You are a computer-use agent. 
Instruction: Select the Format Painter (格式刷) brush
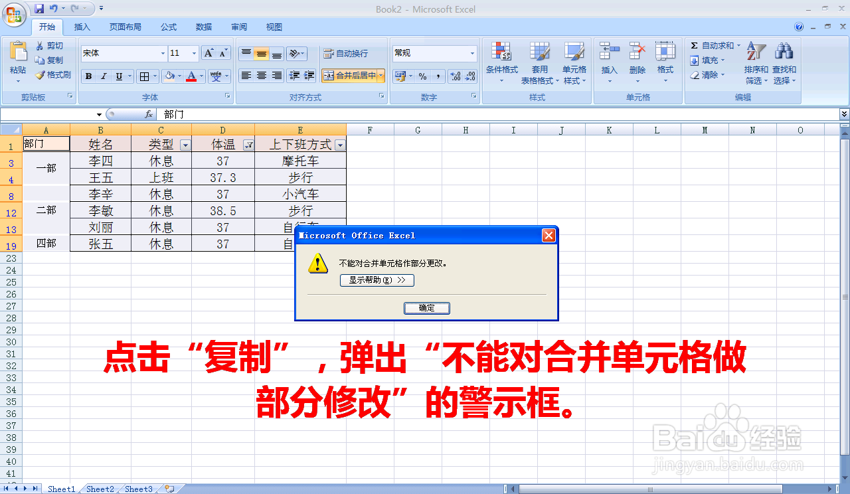click(40, 75)
